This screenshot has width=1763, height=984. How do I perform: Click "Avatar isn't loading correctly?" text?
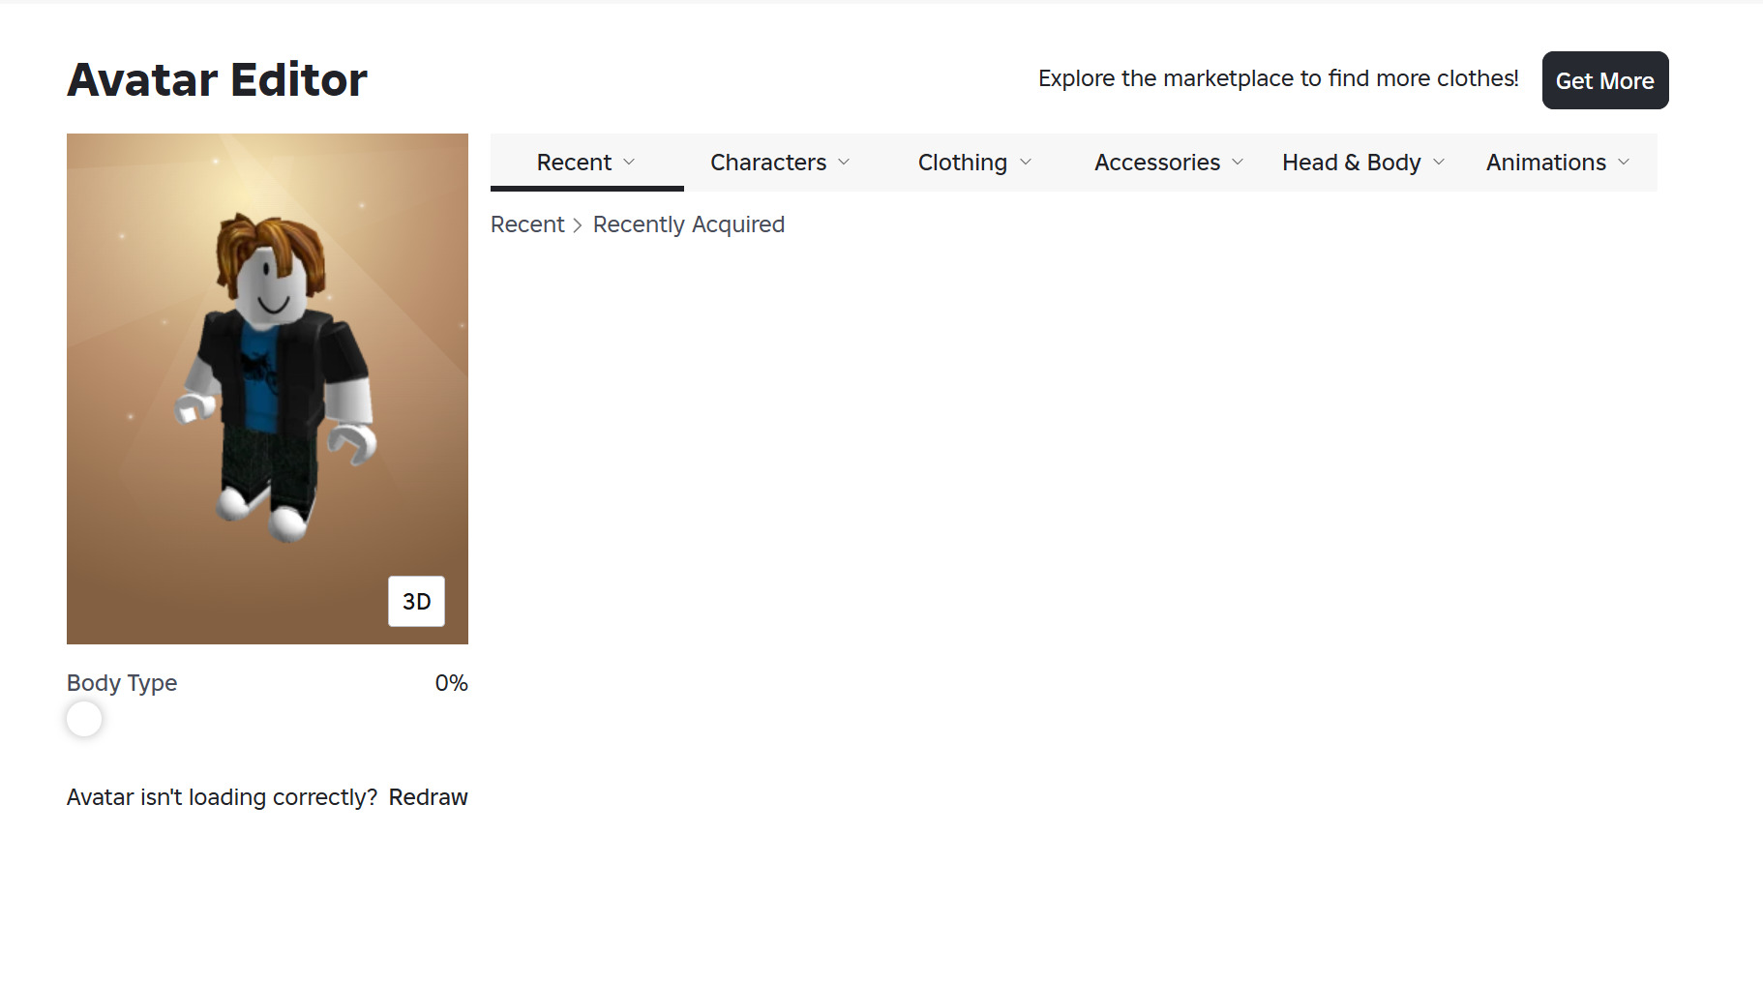pyautogui.click(x=222, y=797)
